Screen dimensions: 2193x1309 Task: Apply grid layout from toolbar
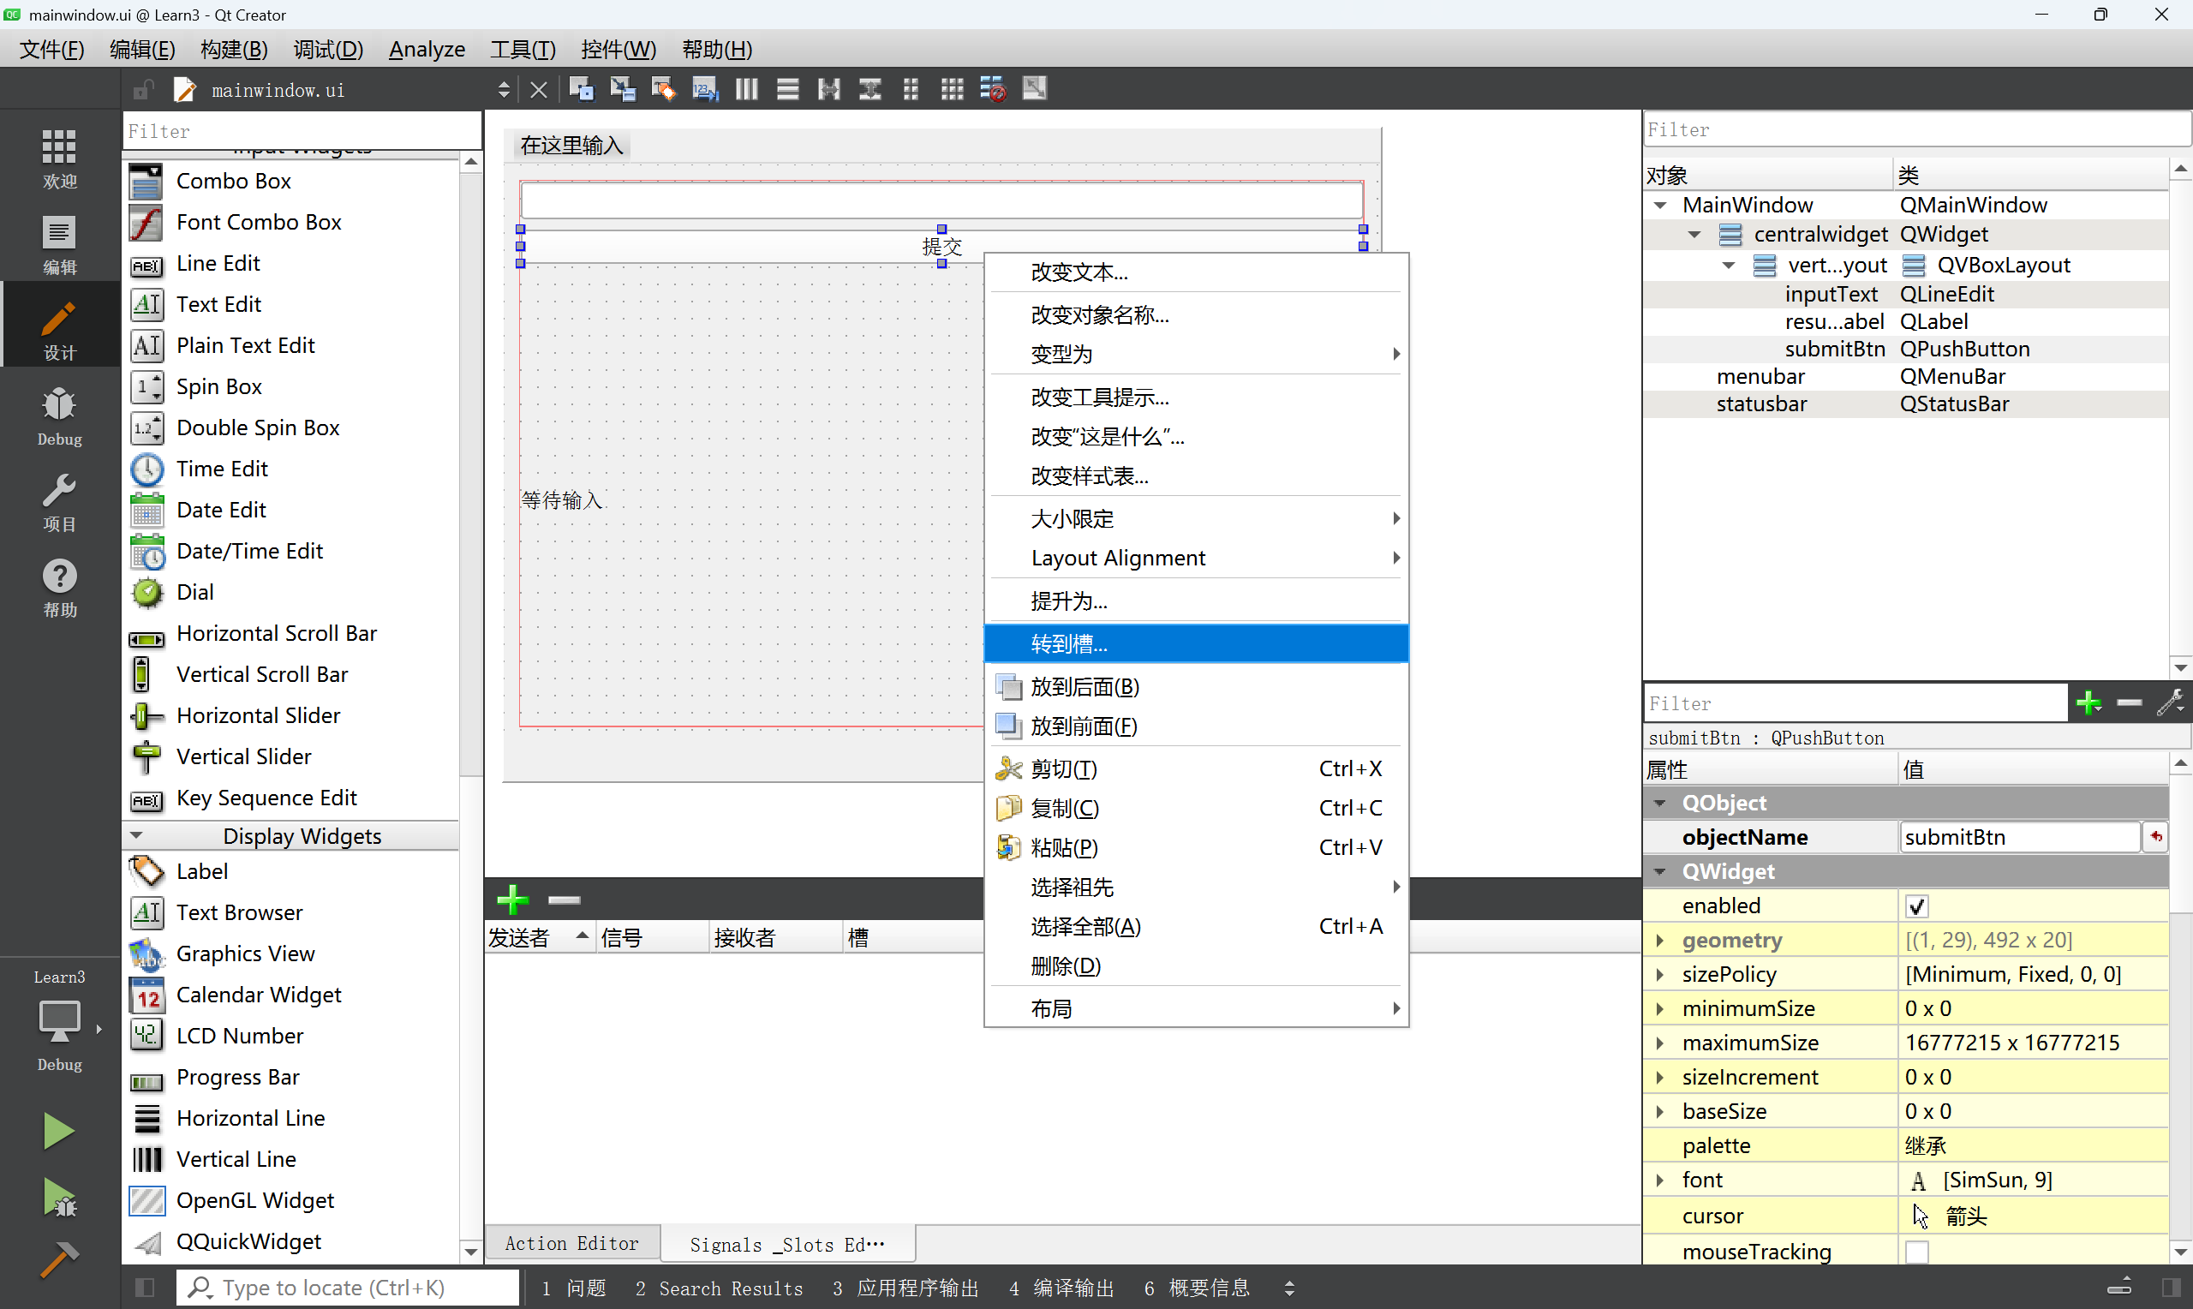click(x=953, y=89)
